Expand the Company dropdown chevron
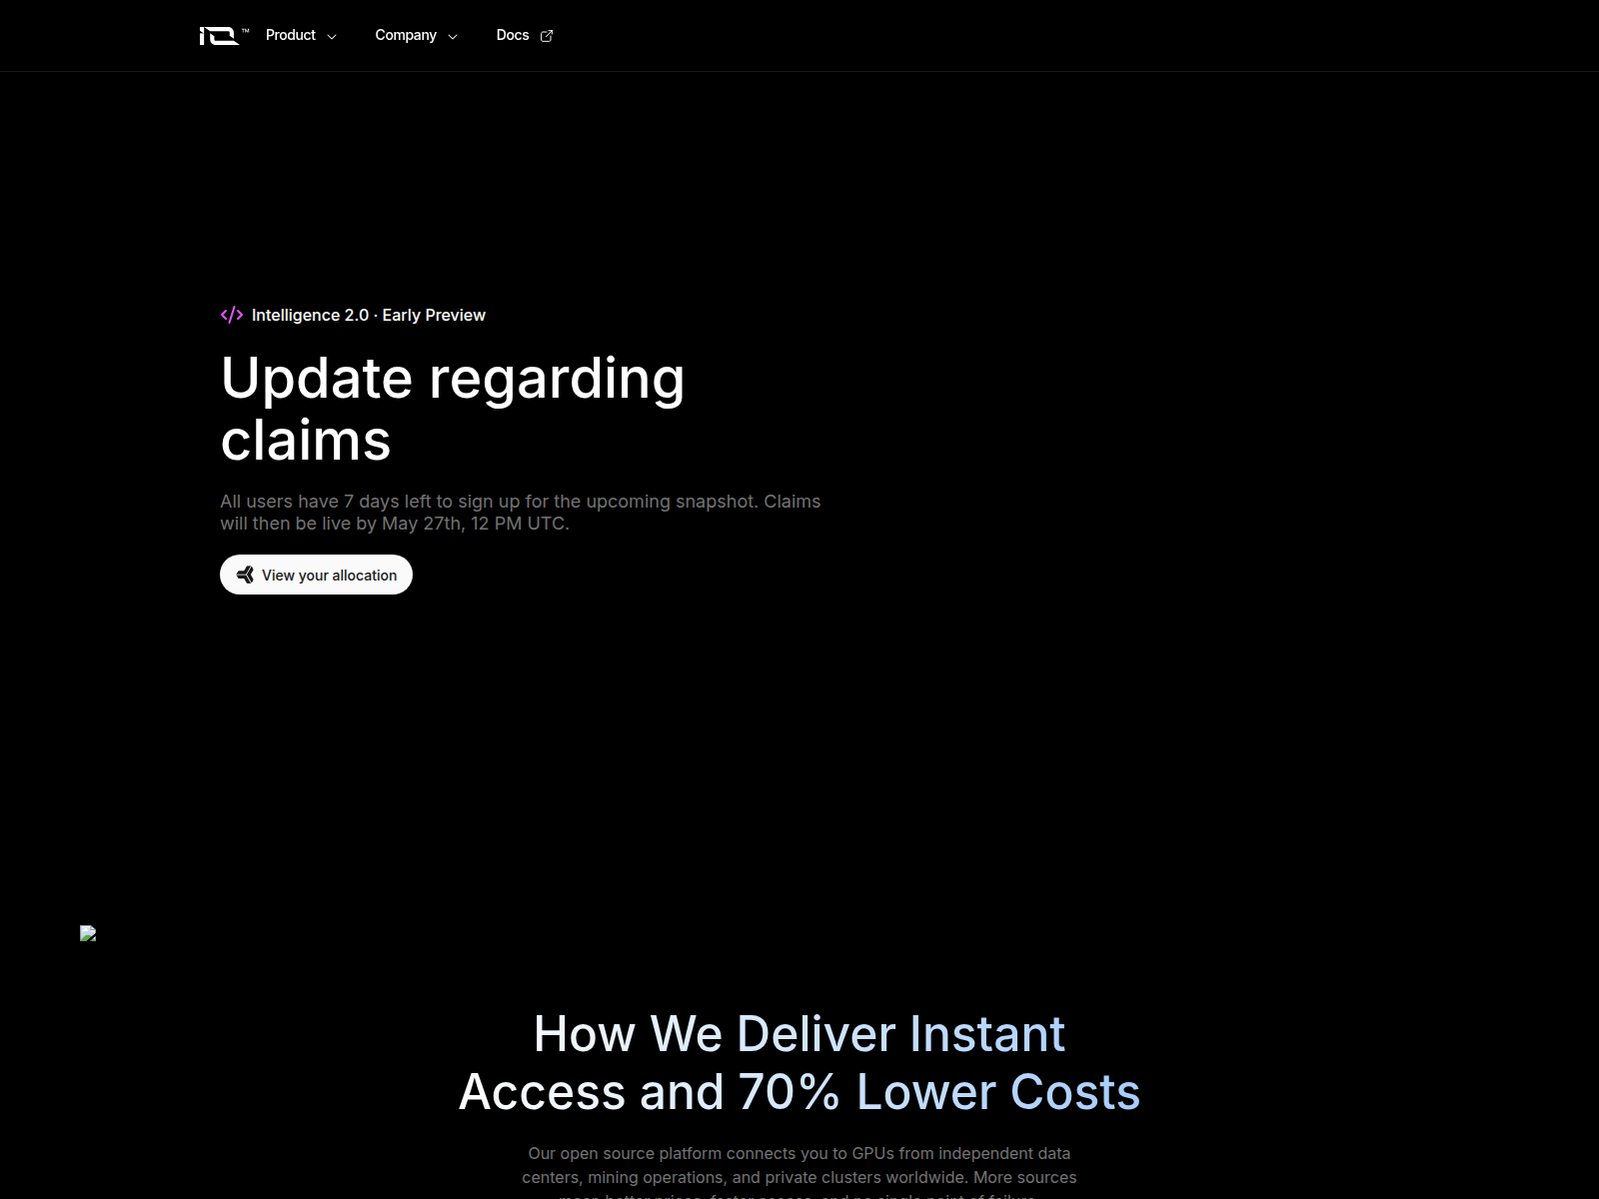Viewport: 1599px width, 1199px height. click(453, 36)
